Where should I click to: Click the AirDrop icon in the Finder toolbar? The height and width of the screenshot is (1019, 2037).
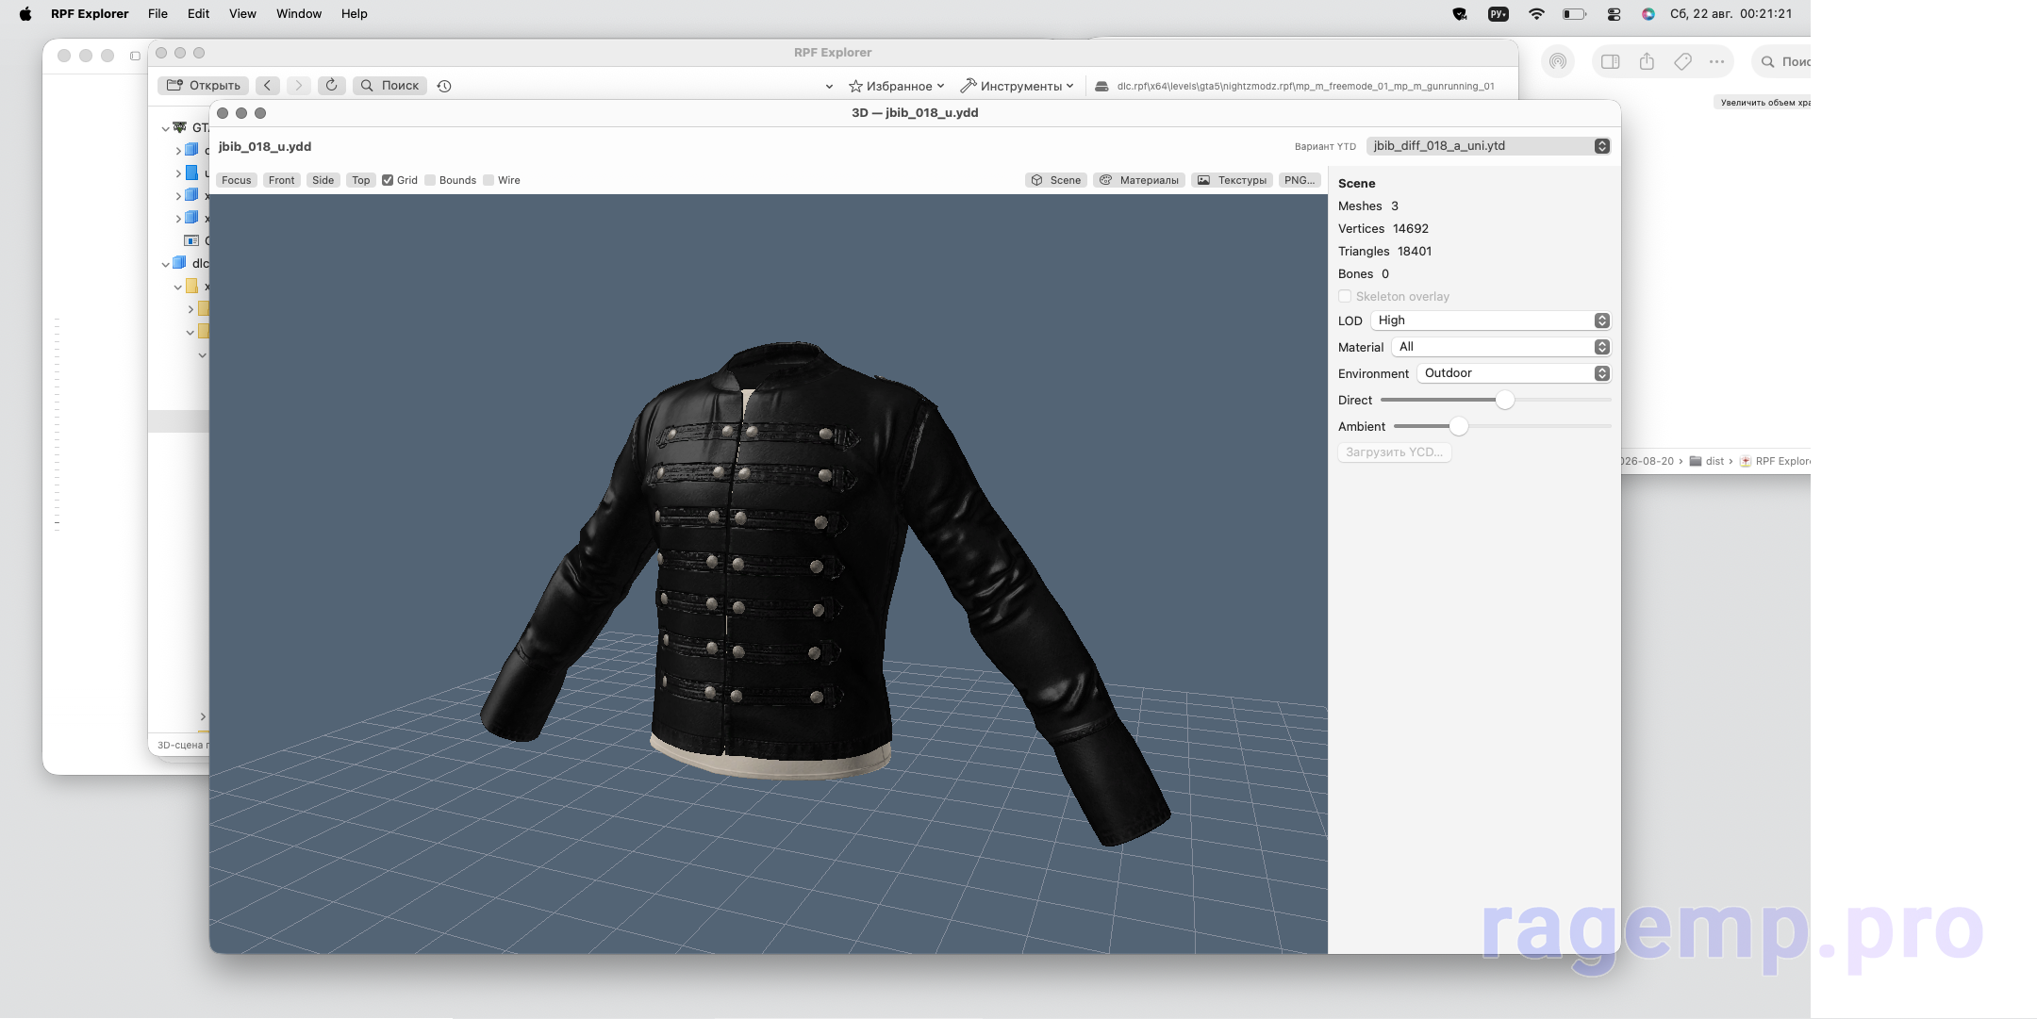click(1558, 61)
